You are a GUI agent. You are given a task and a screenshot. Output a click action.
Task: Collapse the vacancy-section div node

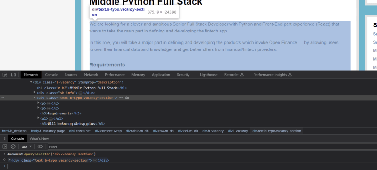tap(34, 97)
